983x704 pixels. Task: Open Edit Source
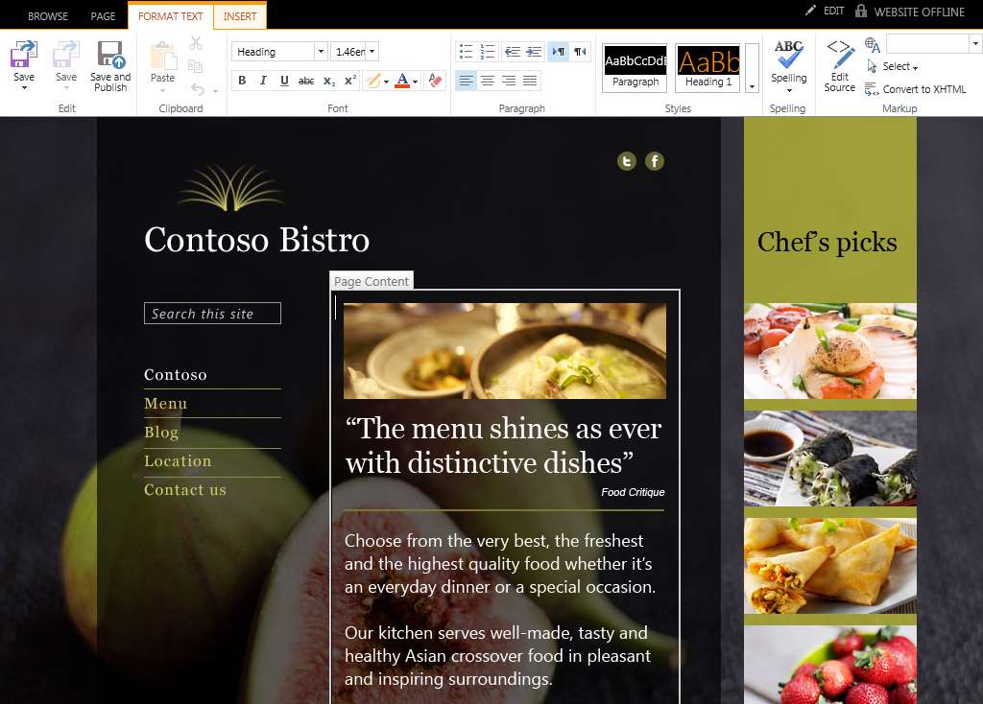pos(839,66)
